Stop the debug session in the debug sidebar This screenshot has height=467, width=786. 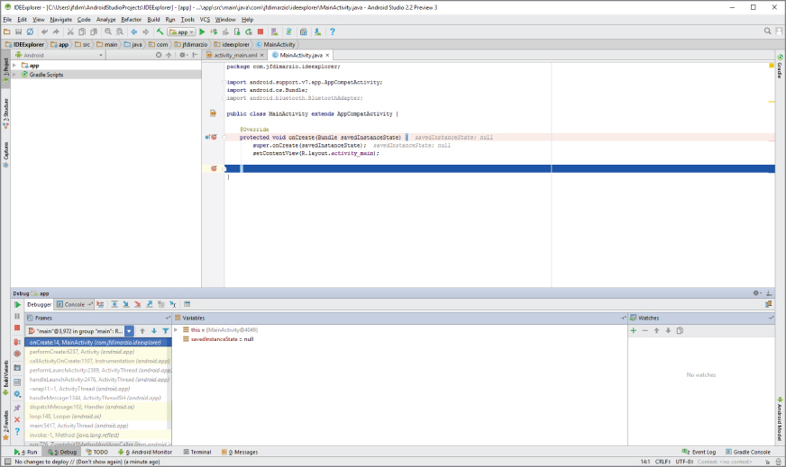(17, 328)
